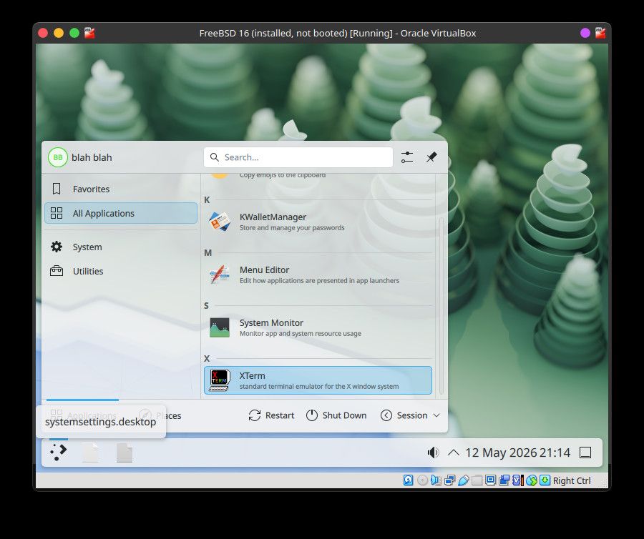Click the search magnifier icon
This screenshot has height=539, width=644.
pos(215,157)
